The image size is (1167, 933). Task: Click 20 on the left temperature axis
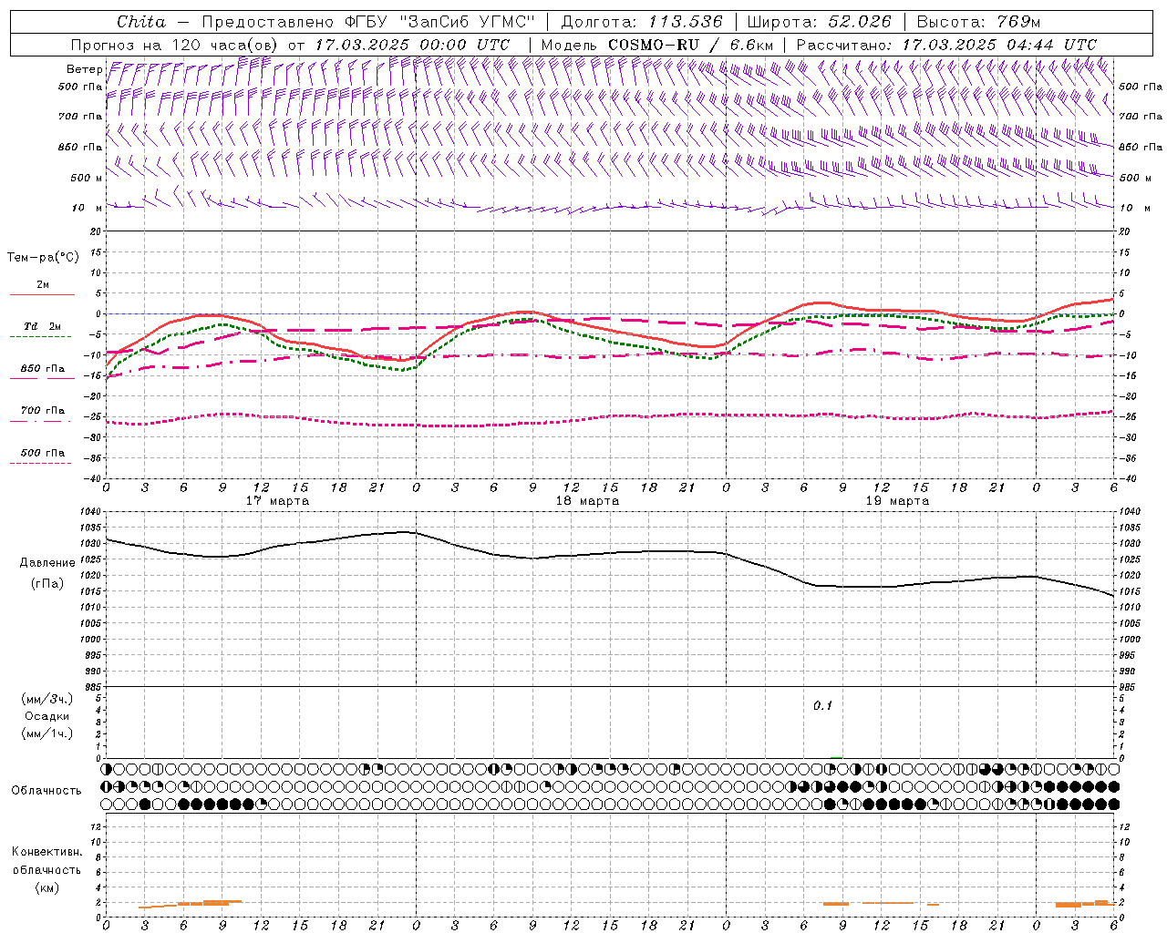(x=97, y=231)
